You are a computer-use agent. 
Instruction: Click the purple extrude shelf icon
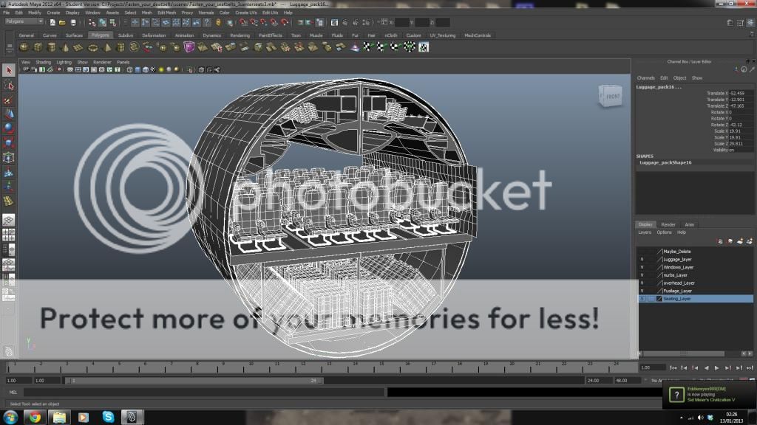tap(189, 47)
